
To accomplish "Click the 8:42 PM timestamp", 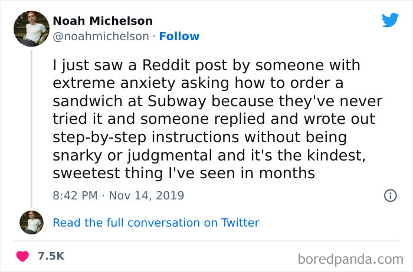I will pos(75,195).
